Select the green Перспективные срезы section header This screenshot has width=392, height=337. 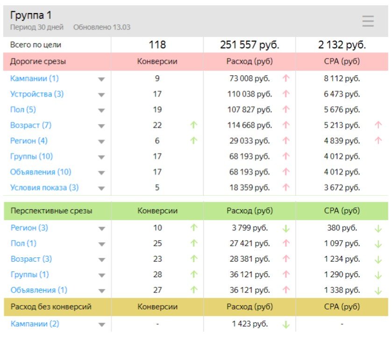[x=51, y=211]
